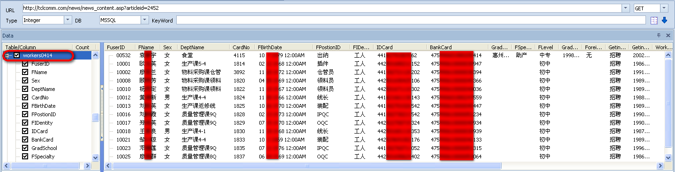Viewport: 675px width, 172px height.
Task: Click the BankCard label in column tree
Action: (42, 140)
